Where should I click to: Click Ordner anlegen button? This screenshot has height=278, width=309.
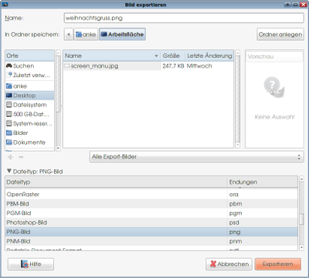click(x=280, y=35)
